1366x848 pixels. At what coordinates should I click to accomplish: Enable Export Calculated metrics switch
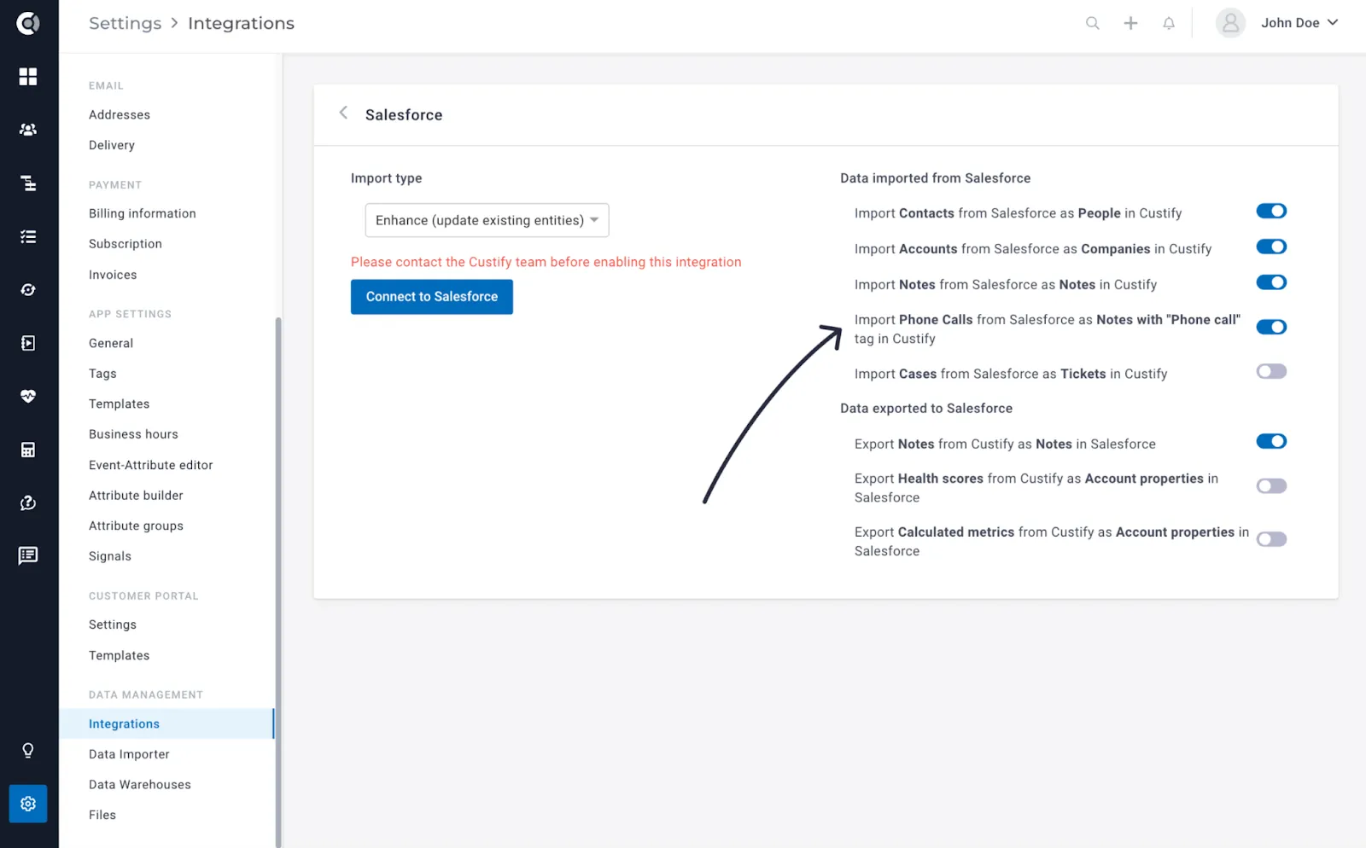(1271, 539)
